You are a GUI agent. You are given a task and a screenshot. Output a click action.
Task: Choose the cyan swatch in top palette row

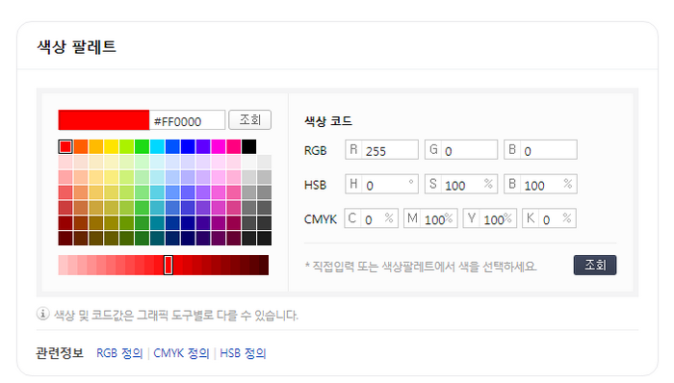click(x=157, y=147)
